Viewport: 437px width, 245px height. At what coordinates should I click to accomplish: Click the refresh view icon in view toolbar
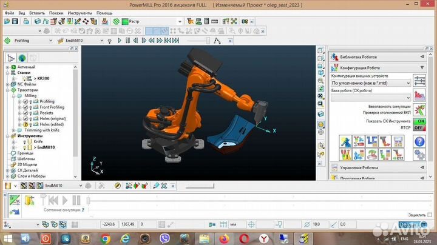321,89
